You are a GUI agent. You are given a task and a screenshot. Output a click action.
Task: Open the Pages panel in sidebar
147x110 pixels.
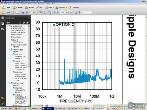point(3,18)
